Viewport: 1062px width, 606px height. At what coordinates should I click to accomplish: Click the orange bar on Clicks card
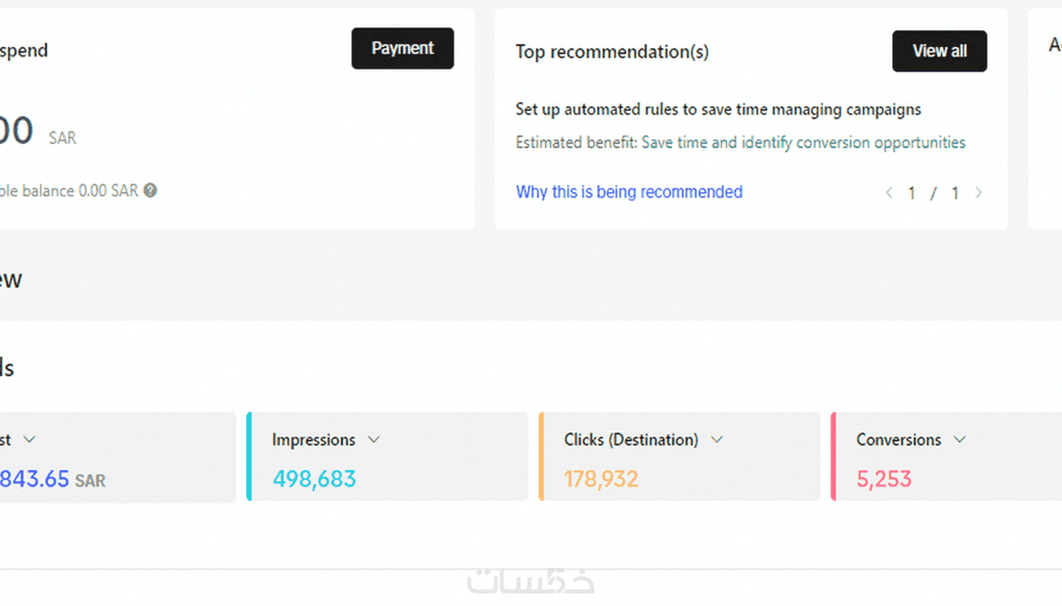click(541, 457)
